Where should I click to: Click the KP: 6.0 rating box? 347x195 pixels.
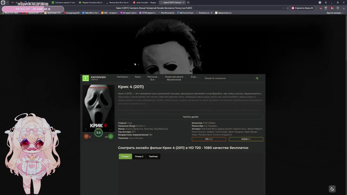click(x=209, y=139)
